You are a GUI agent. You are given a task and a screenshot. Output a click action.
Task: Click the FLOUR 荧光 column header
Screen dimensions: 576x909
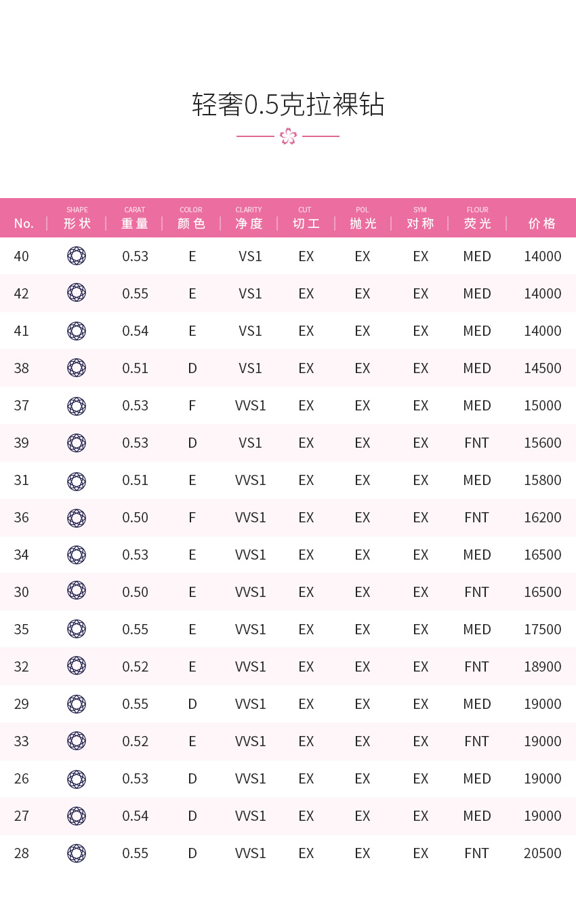click(477, 218)
